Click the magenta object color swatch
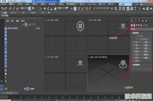Screen dimensions: 153x101 (149, 69)
